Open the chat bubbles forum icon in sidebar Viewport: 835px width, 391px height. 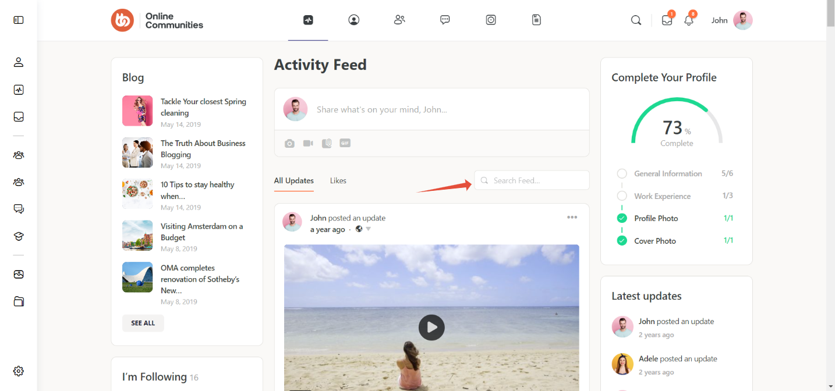pyautogui.click(x=19, y=209)
